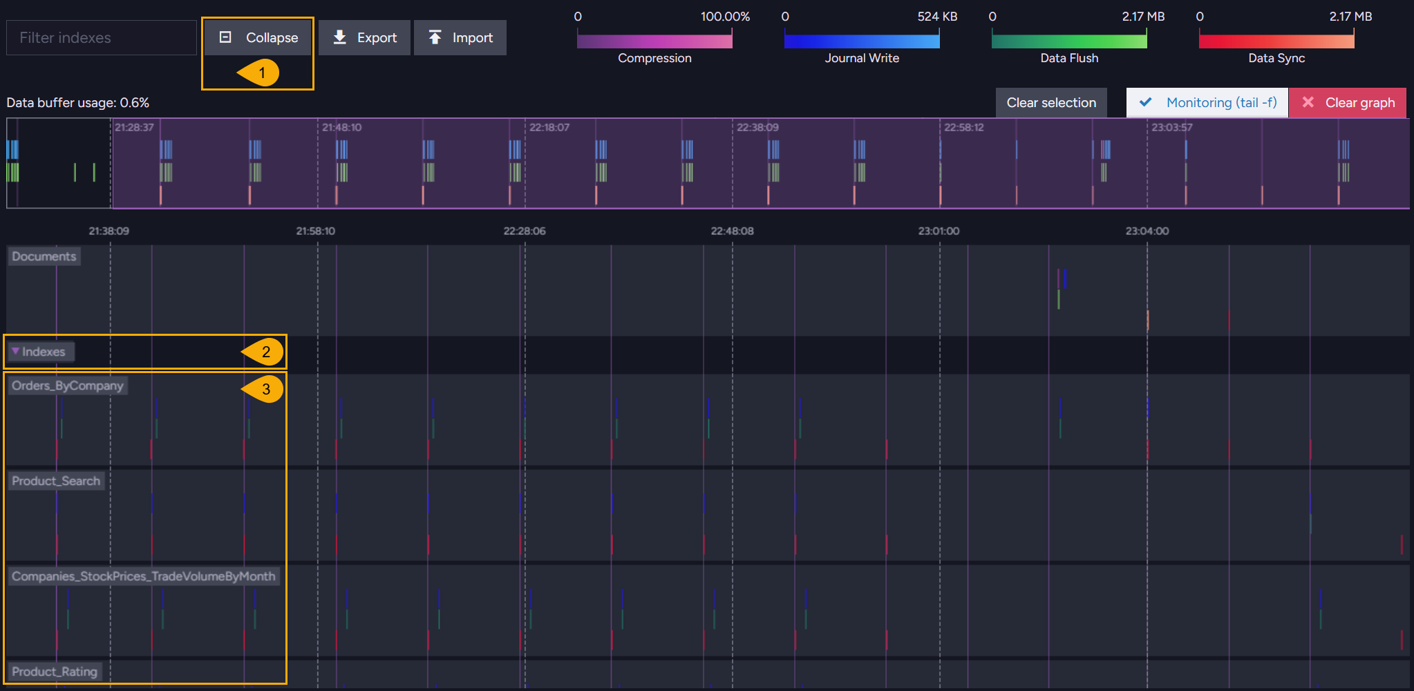Click overview timestamp 21:28:37

(134, 127)
